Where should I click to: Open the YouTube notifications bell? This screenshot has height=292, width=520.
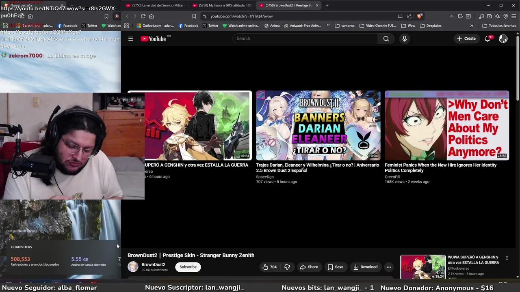click(487, 39)
